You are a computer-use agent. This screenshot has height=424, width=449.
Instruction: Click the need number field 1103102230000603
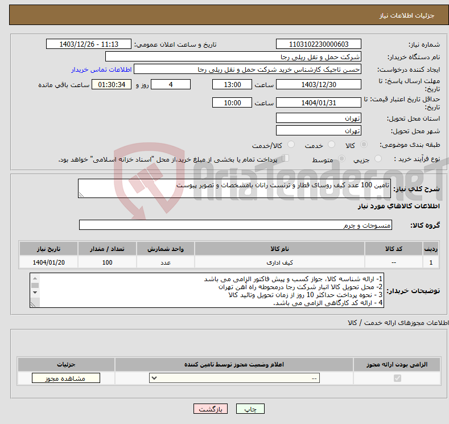(319, 44)
